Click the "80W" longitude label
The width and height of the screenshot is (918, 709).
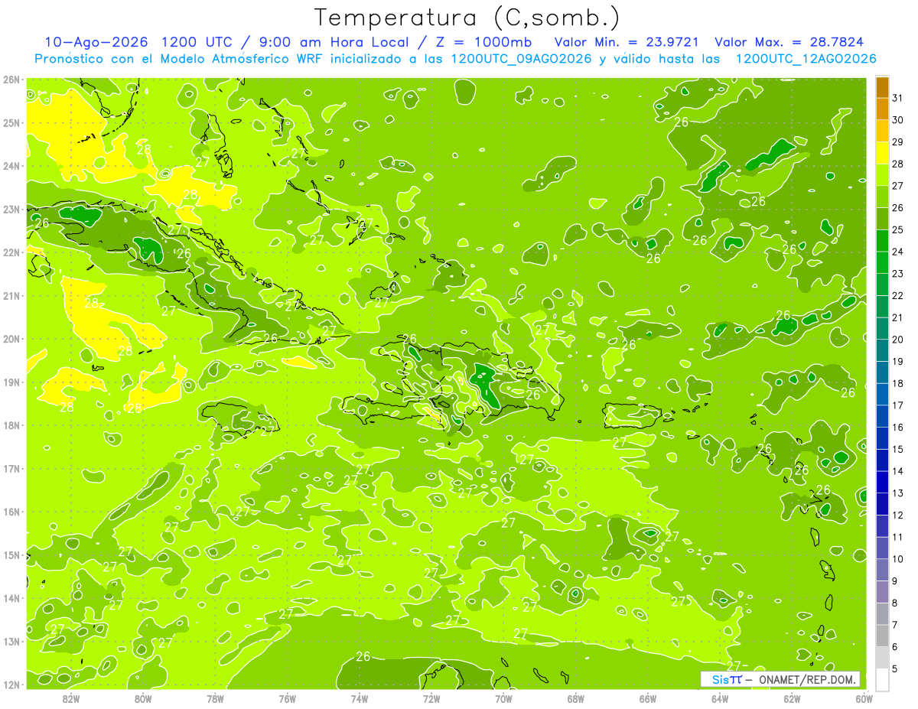coord(143,698)
